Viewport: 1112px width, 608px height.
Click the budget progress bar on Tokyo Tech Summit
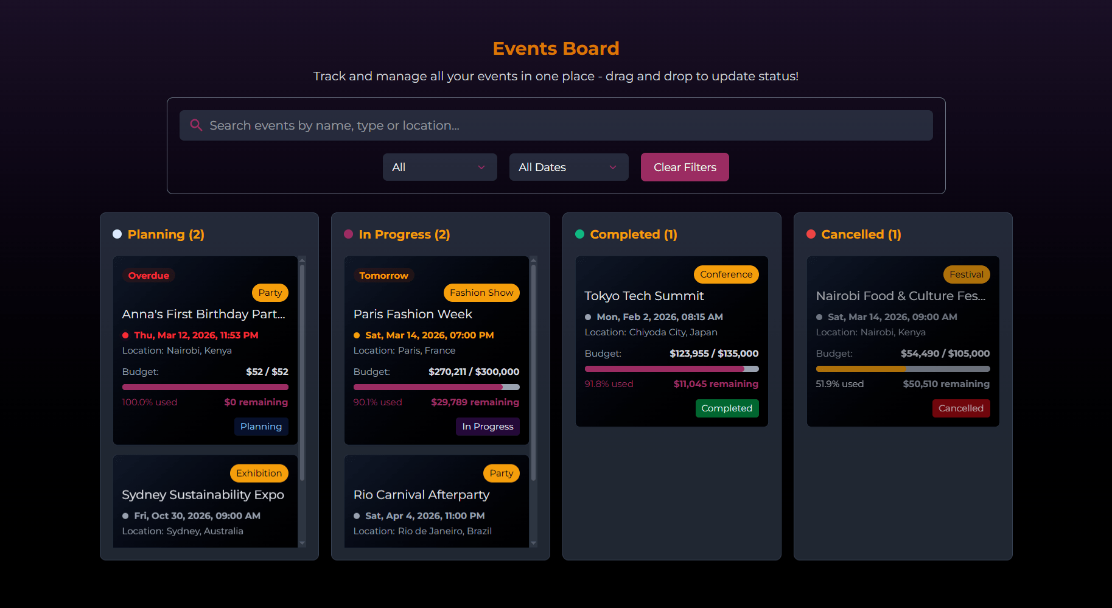click(x=671, y=369)
